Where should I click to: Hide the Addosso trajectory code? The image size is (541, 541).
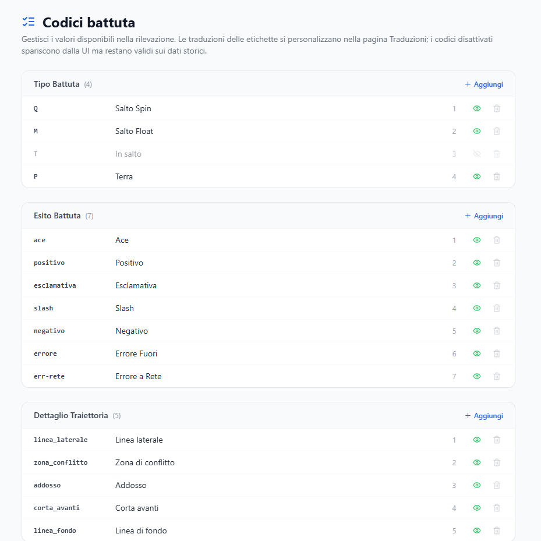pos(477,486)
